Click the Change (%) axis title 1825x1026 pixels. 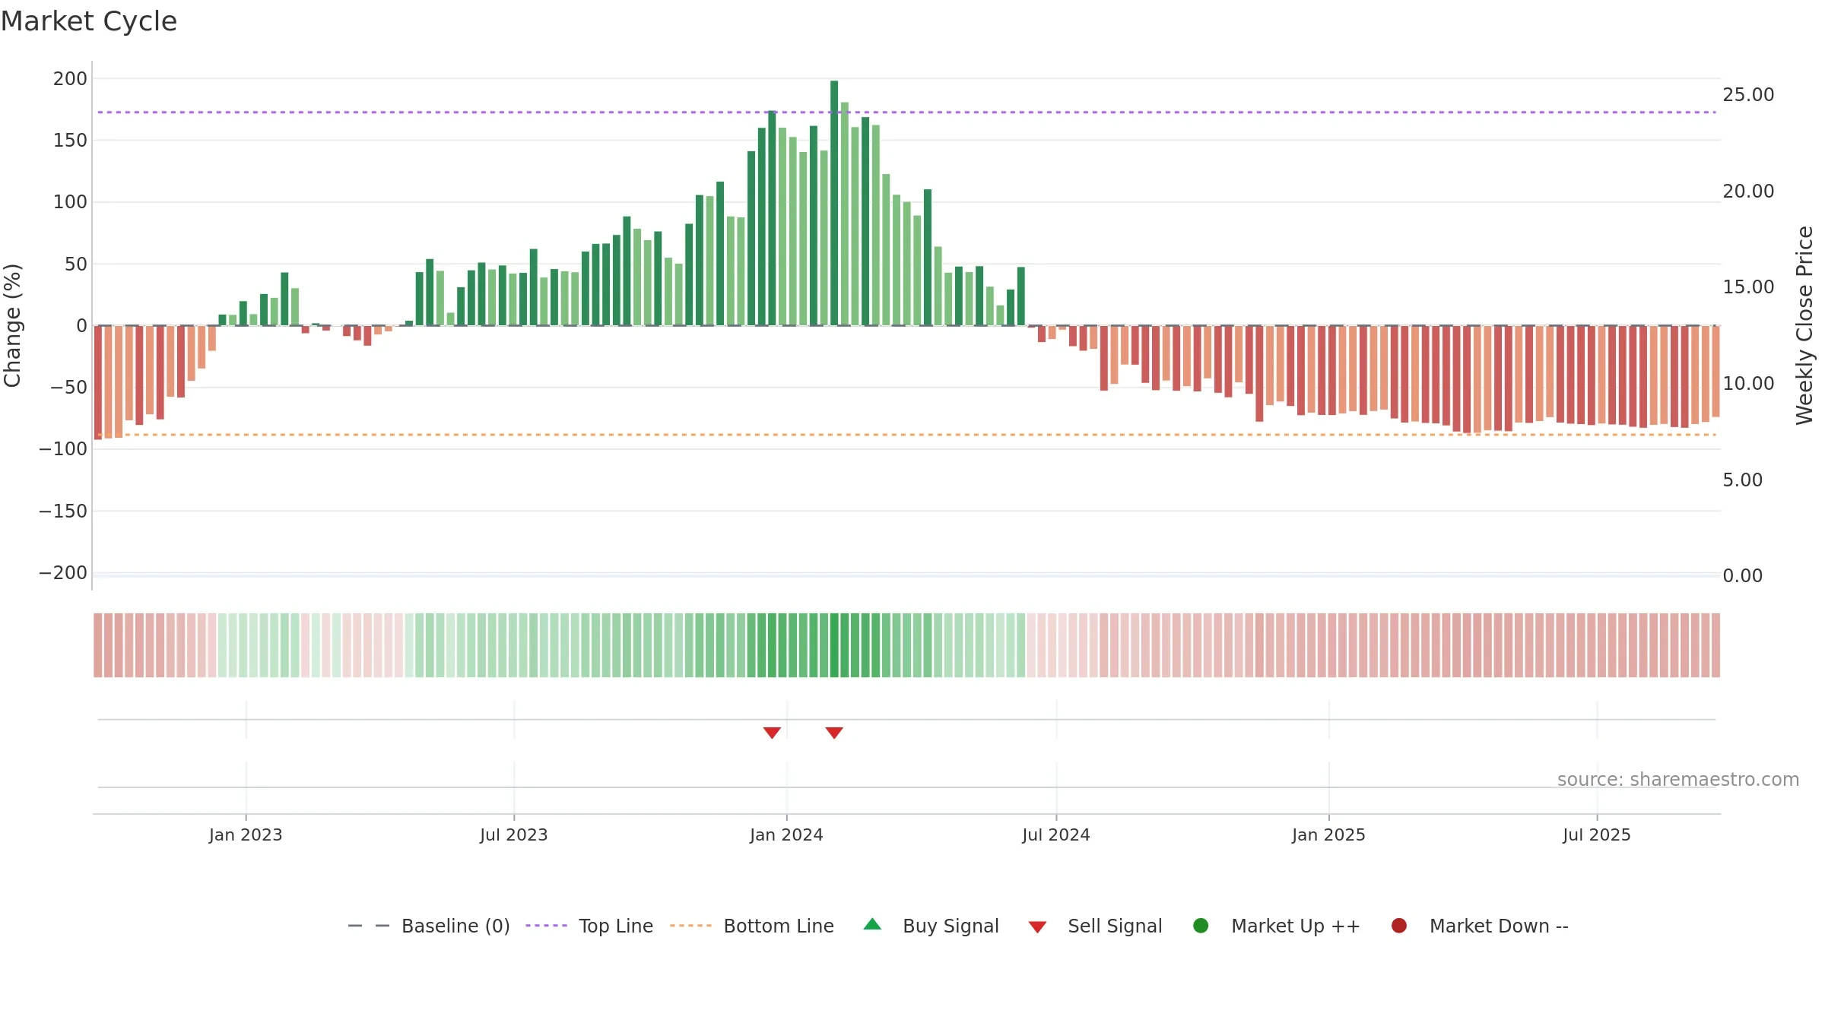coord(12,325)
